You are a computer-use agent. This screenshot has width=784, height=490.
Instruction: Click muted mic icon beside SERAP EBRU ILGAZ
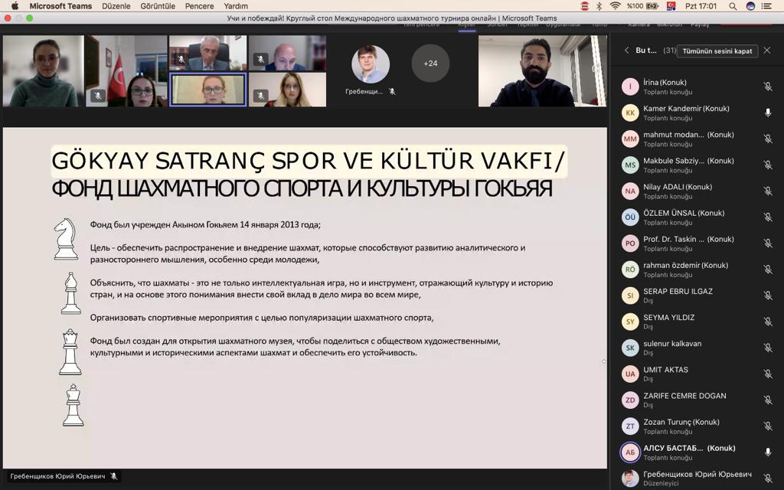(768, 296)
